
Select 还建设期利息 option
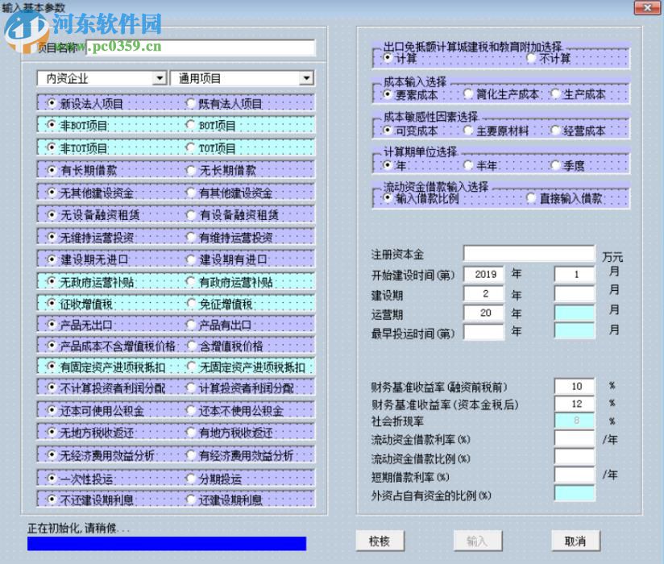(190, 500)
